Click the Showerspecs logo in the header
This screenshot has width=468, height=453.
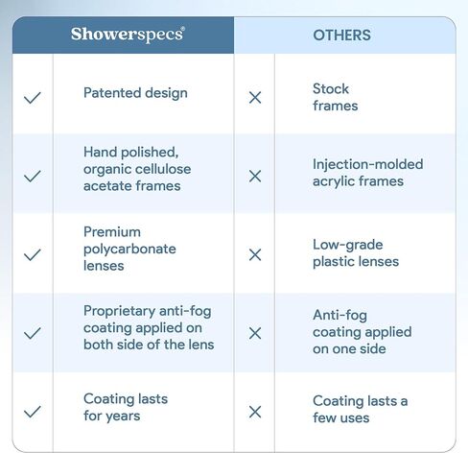pos(128,35)
